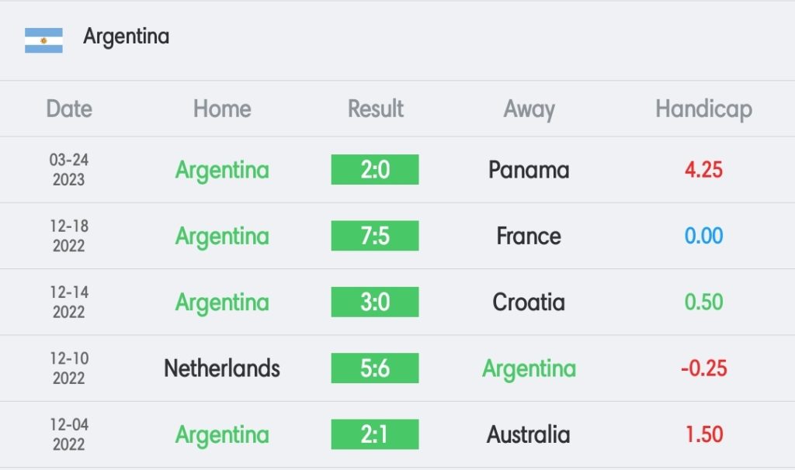This screenshot has height=470, width=795.
Task: Select the Away column header
Action: click(529, 110)
